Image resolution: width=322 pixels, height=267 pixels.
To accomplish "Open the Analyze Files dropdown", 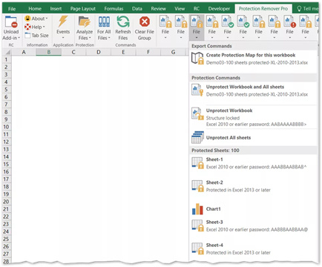I will coord(85,27).
